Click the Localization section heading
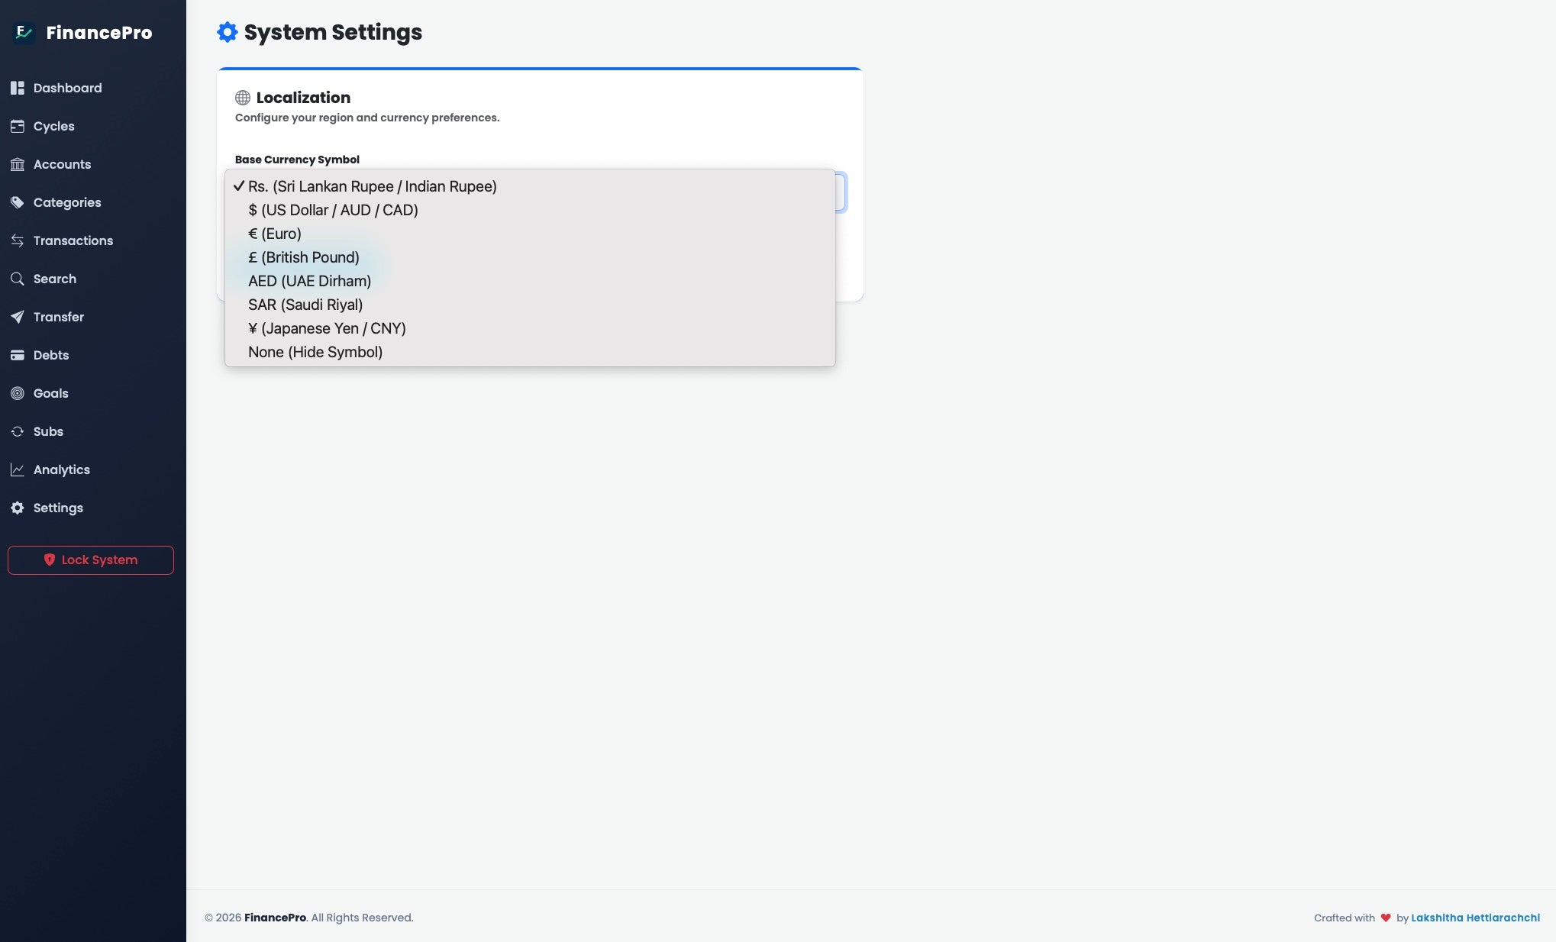 (x=303, y=98)
